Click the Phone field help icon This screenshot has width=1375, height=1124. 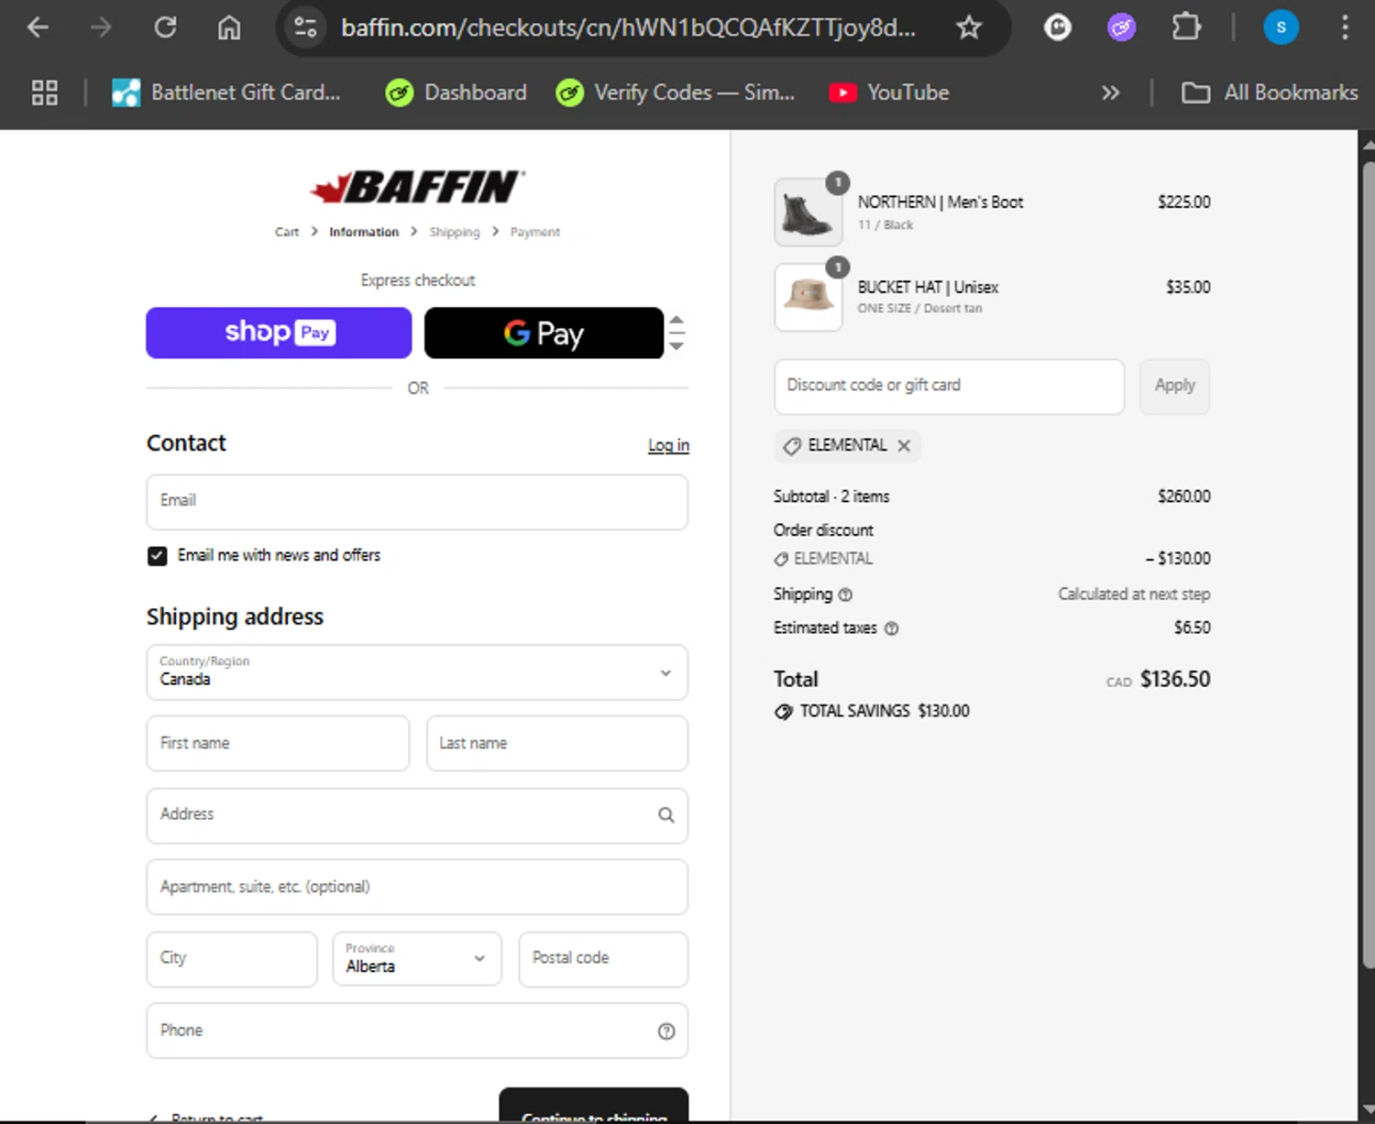[666, 1031]
